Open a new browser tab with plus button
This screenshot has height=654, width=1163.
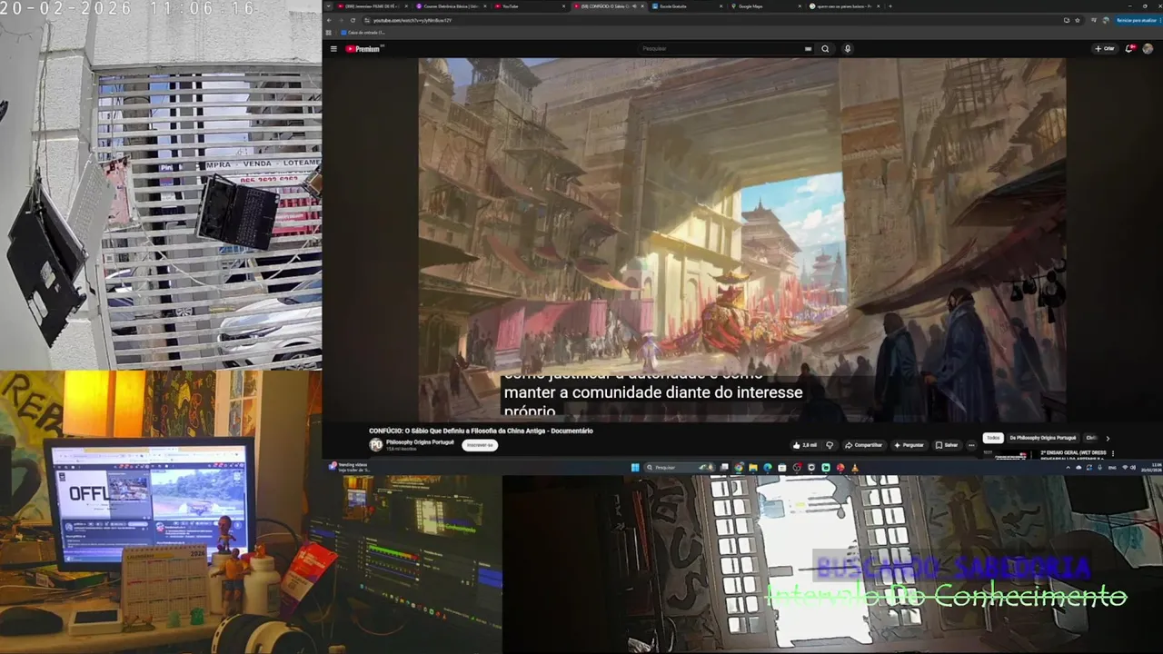pyautogui.click(x=890, y=6)
